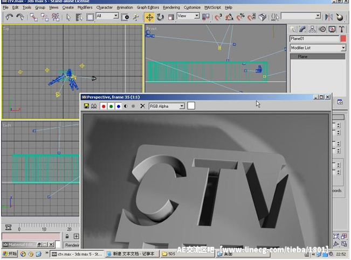Open the Graph Editors menu

click(x=148, y=8)
